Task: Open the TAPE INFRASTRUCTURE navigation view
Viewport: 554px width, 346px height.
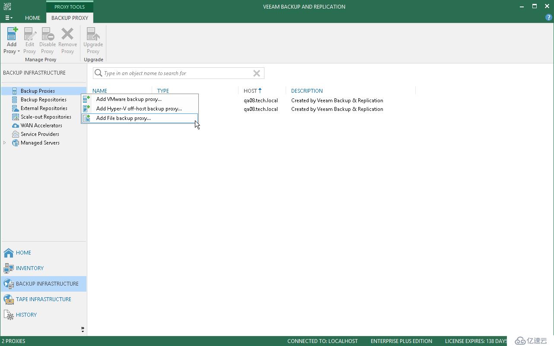Action: (x=44, y=299)
